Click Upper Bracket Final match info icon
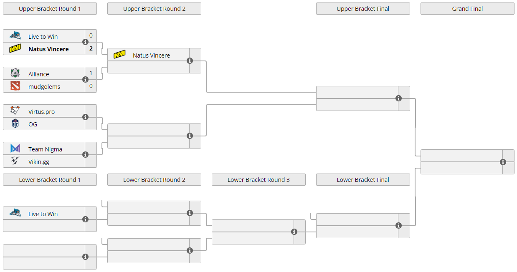 (x=399, y=98)
